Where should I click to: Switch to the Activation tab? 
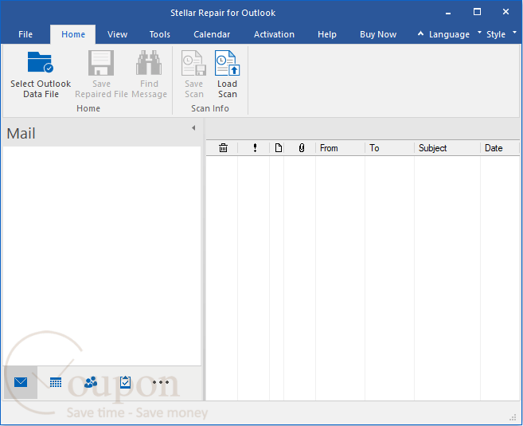[x=274, y=34]
